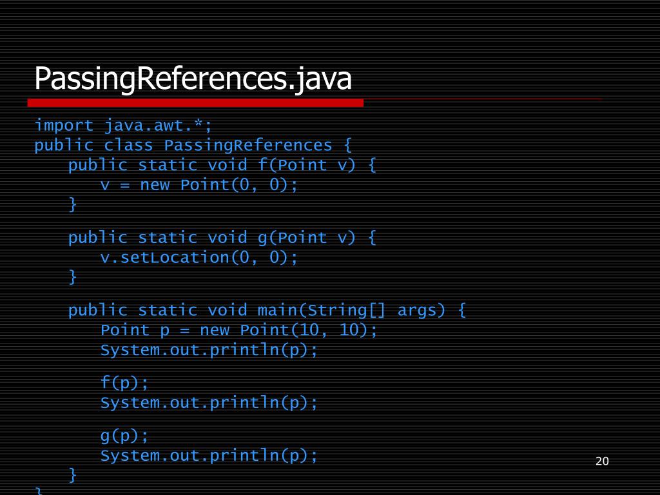Click the g(Point v) method signature
Viewport: 660px width, 495px height.
[222, 238]
